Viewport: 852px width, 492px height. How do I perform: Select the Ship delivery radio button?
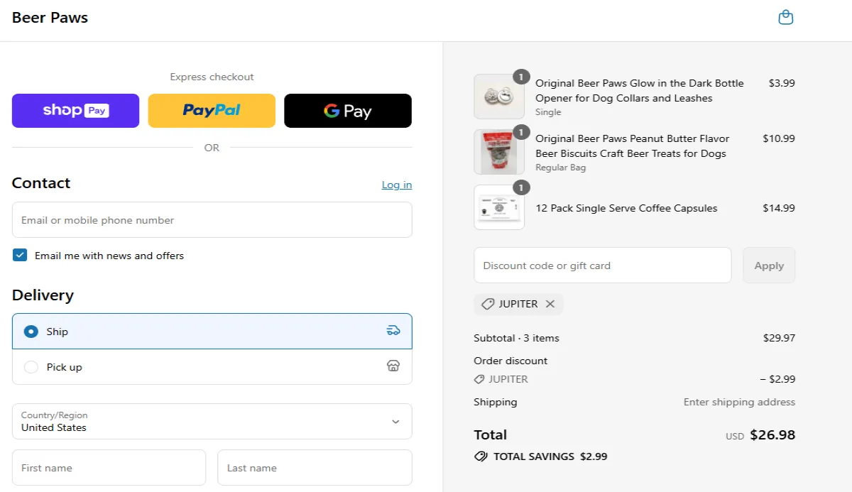pos(31,332)
